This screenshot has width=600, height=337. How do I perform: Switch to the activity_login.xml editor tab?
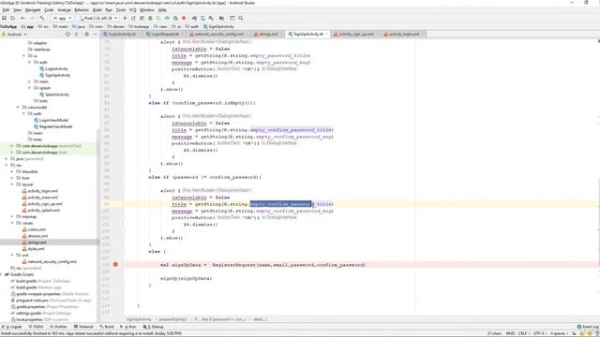tap(403, 34)
